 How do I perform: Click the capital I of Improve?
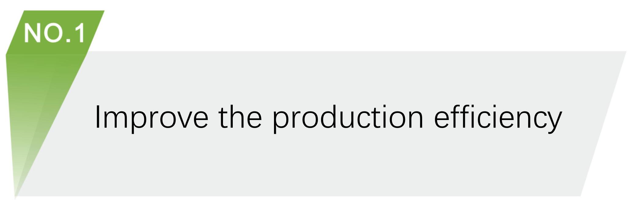pos(98,117)
